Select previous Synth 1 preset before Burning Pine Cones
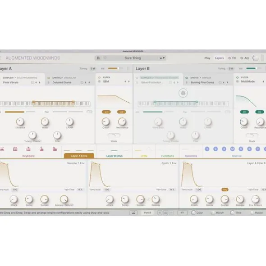 pos(224,82)
